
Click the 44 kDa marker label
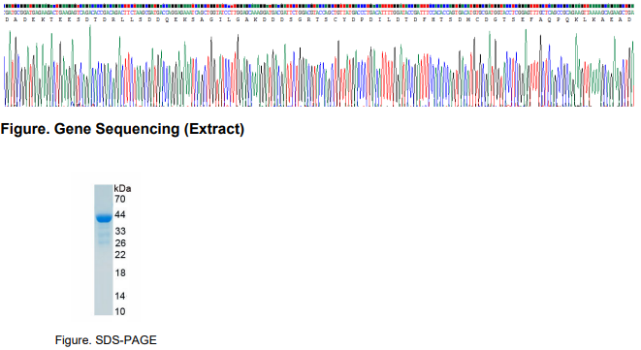tap(120, 214)
